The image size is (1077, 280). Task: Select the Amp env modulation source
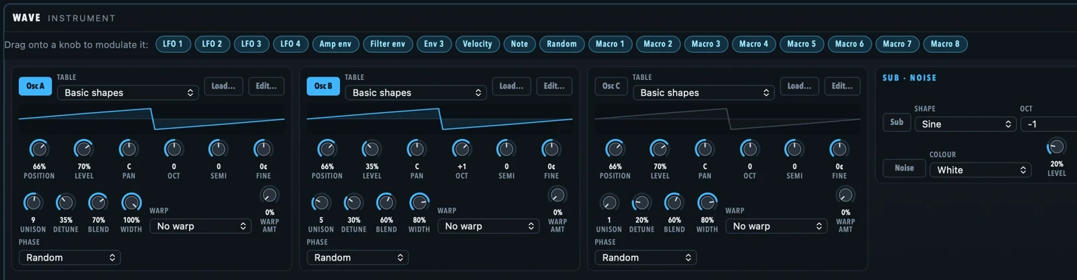point(335,44)
